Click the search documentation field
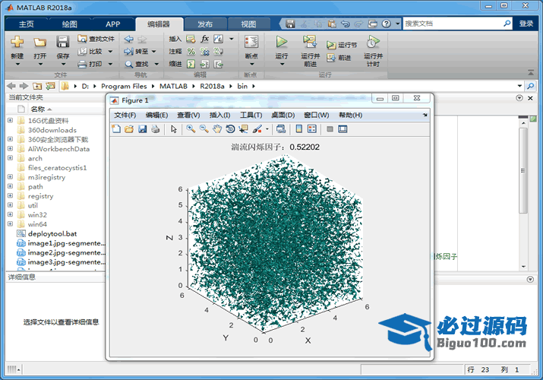Viewport: 543px width, 380px height. coord(453,24)
